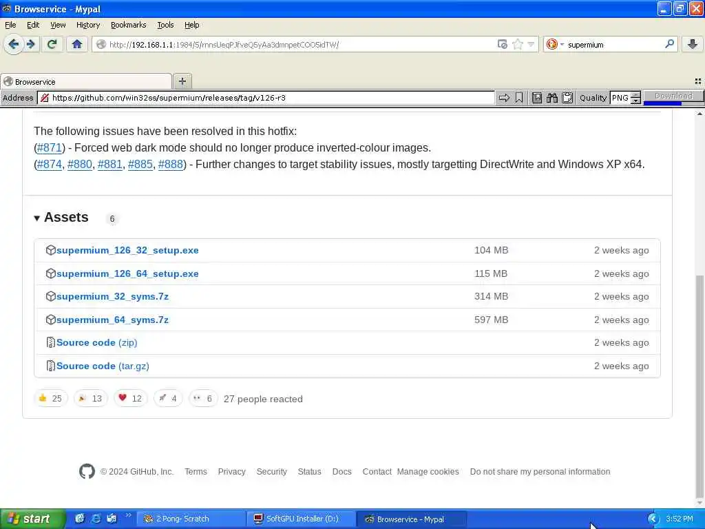Open the Windows start button
Viewport: 705px width, 529px height.
33,519
